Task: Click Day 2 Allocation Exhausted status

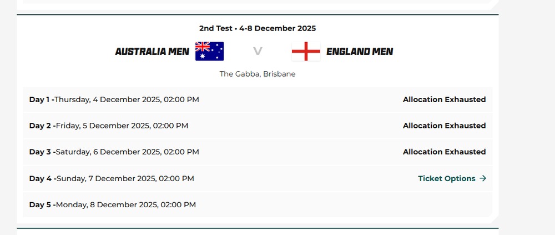Action: (x=444, y=126)
